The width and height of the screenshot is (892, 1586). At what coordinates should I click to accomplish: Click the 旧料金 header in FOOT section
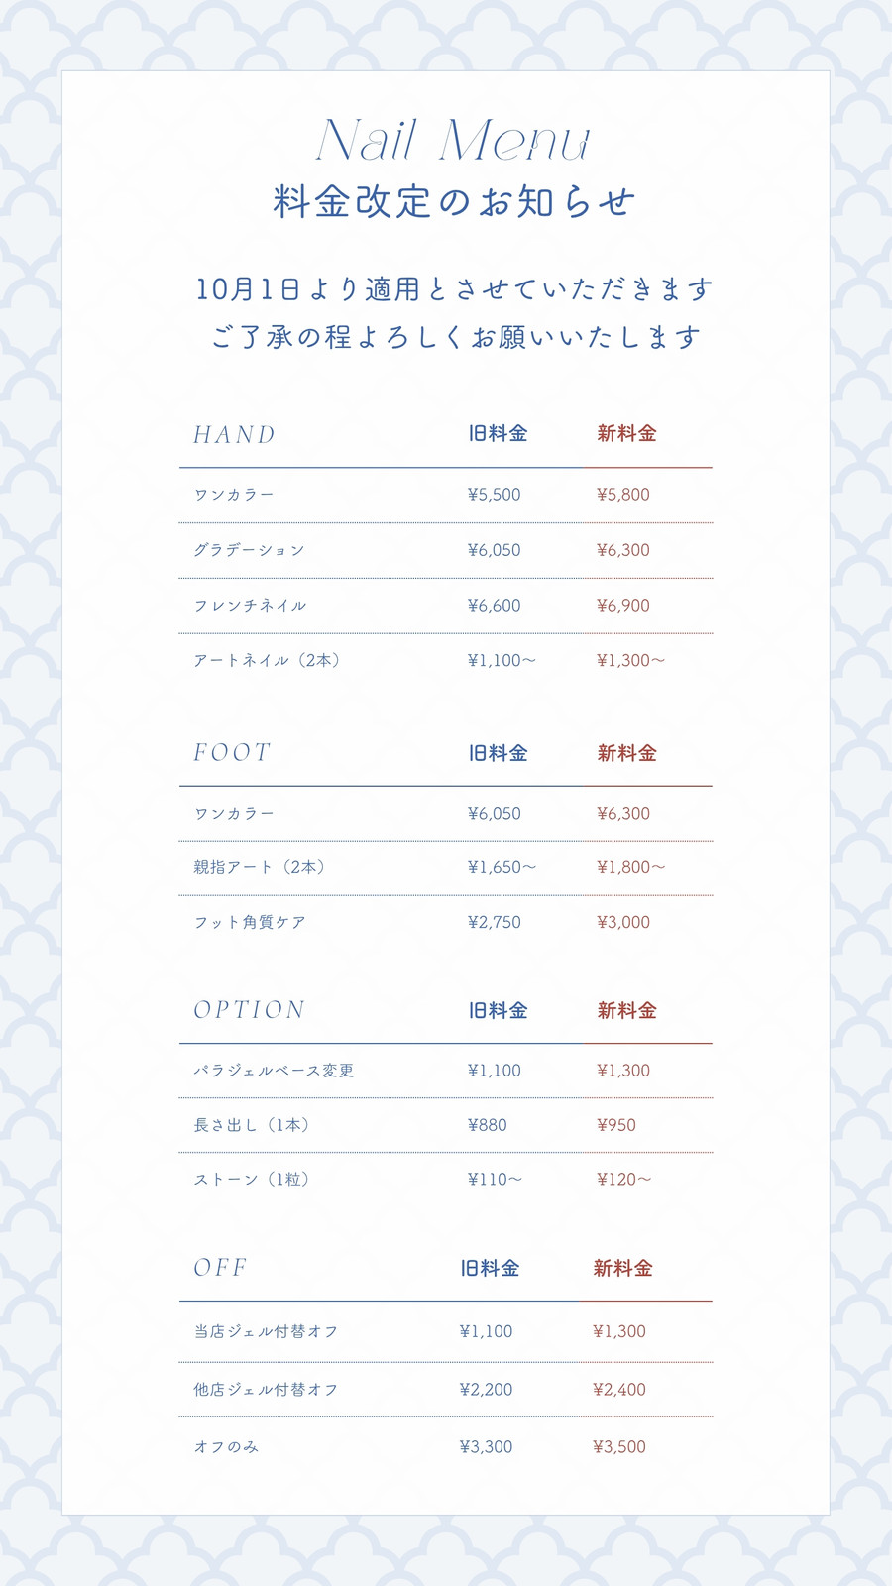click(x=498, y=753)
